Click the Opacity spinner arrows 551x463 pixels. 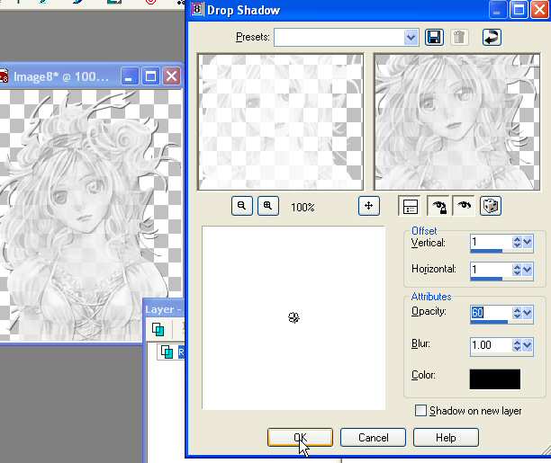click(x=517, y=312)
